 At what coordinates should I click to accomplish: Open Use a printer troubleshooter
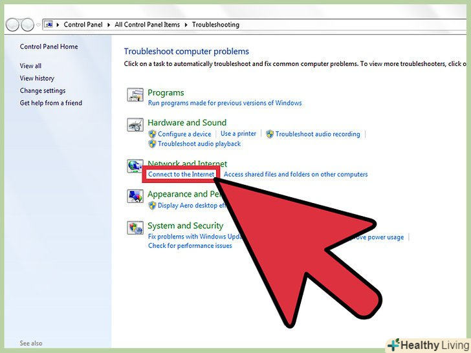pos(239,134)
